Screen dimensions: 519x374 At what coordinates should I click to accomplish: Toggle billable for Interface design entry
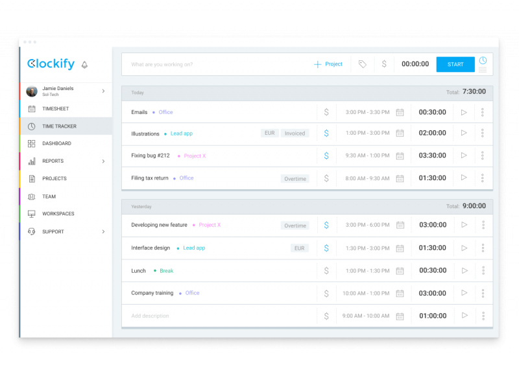[x=326, y=248]
